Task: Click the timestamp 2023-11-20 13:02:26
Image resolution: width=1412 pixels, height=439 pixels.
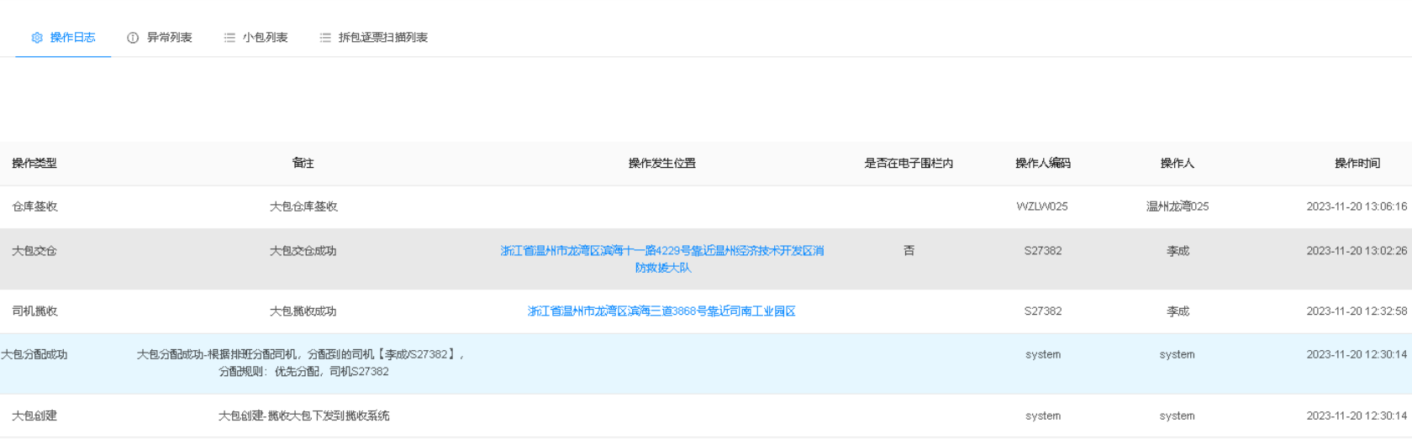Action: [x=1357, y=251]
